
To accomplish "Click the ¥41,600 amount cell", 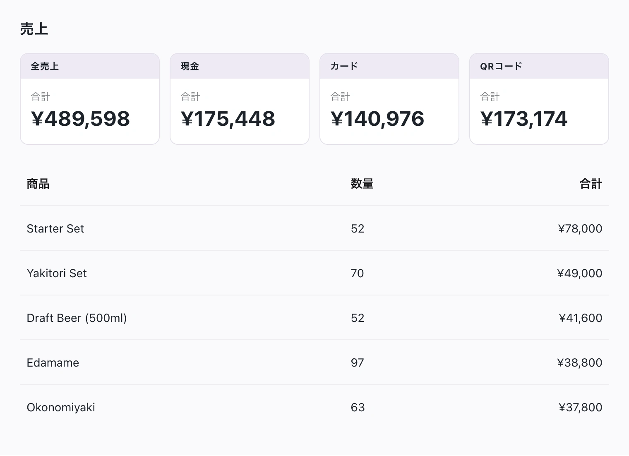I will click(580, 318).
